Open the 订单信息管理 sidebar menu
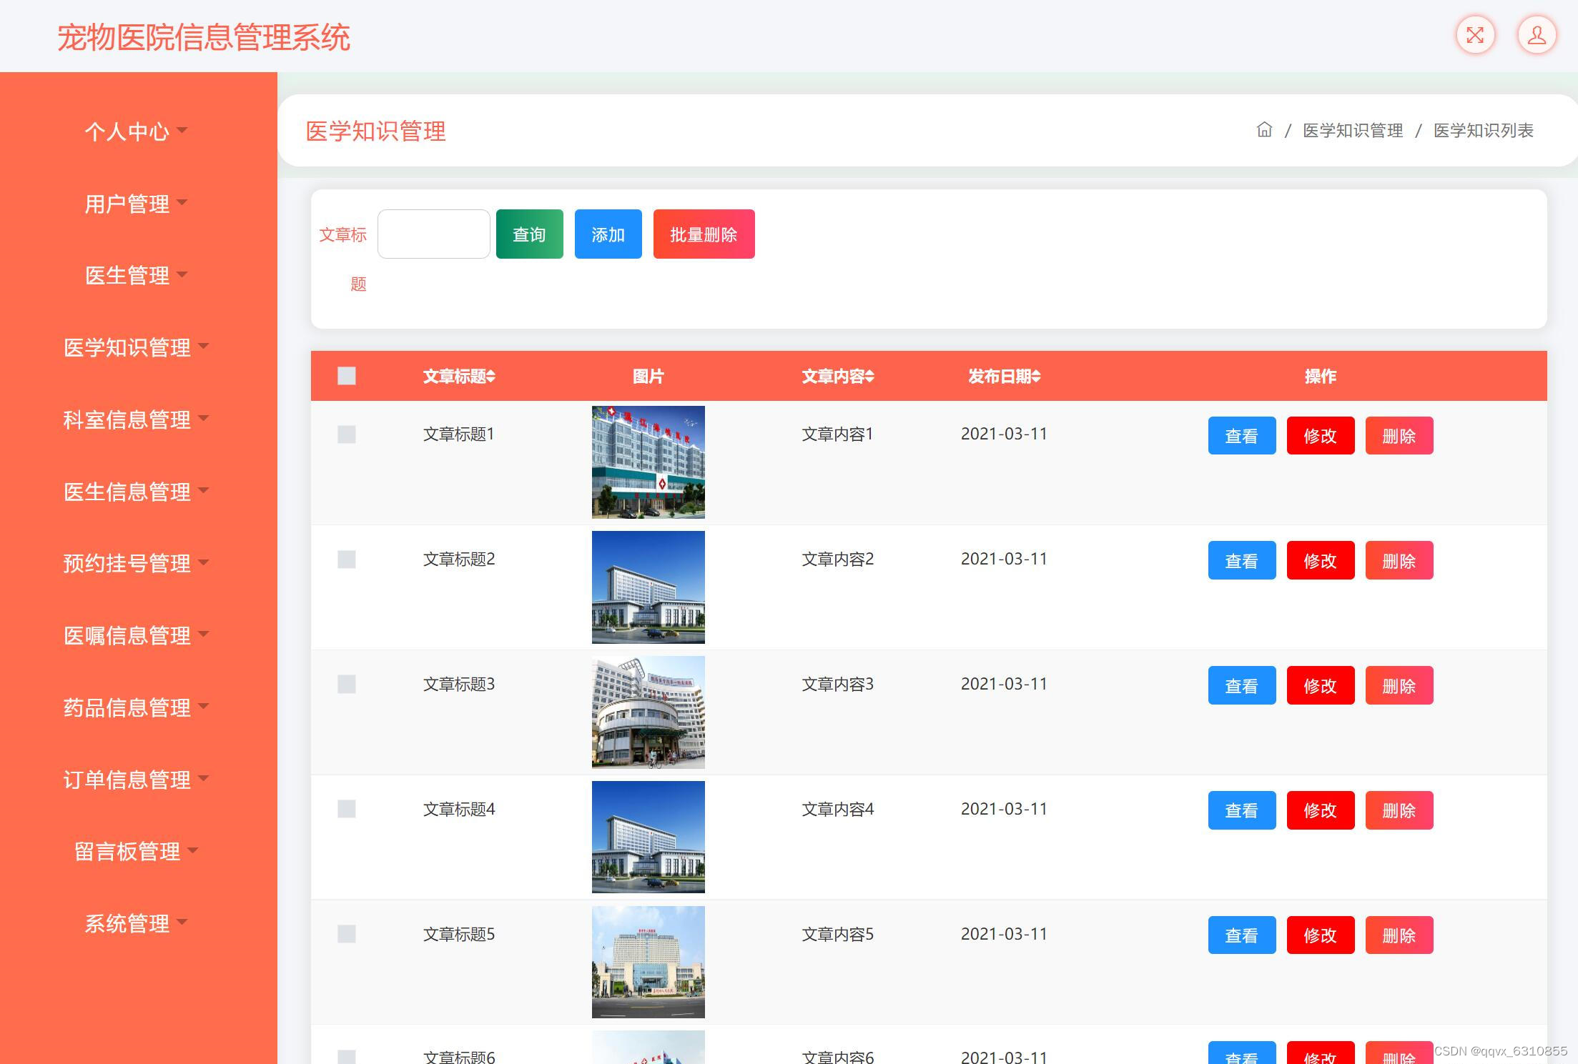1578x1064 pixels. click(x=136, y=780)
